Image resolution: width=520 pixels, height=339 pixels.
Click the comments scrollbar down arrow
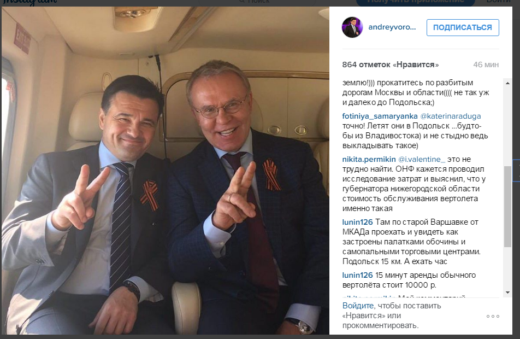507,293
